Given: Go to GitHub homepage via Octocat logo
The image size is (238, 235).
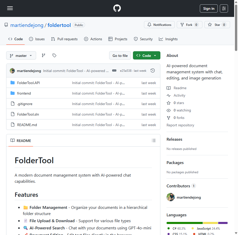Looking at the screenshot, I should [117, 8].
